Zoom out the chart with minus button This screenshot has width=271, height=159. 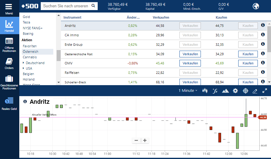click(136, 140)
